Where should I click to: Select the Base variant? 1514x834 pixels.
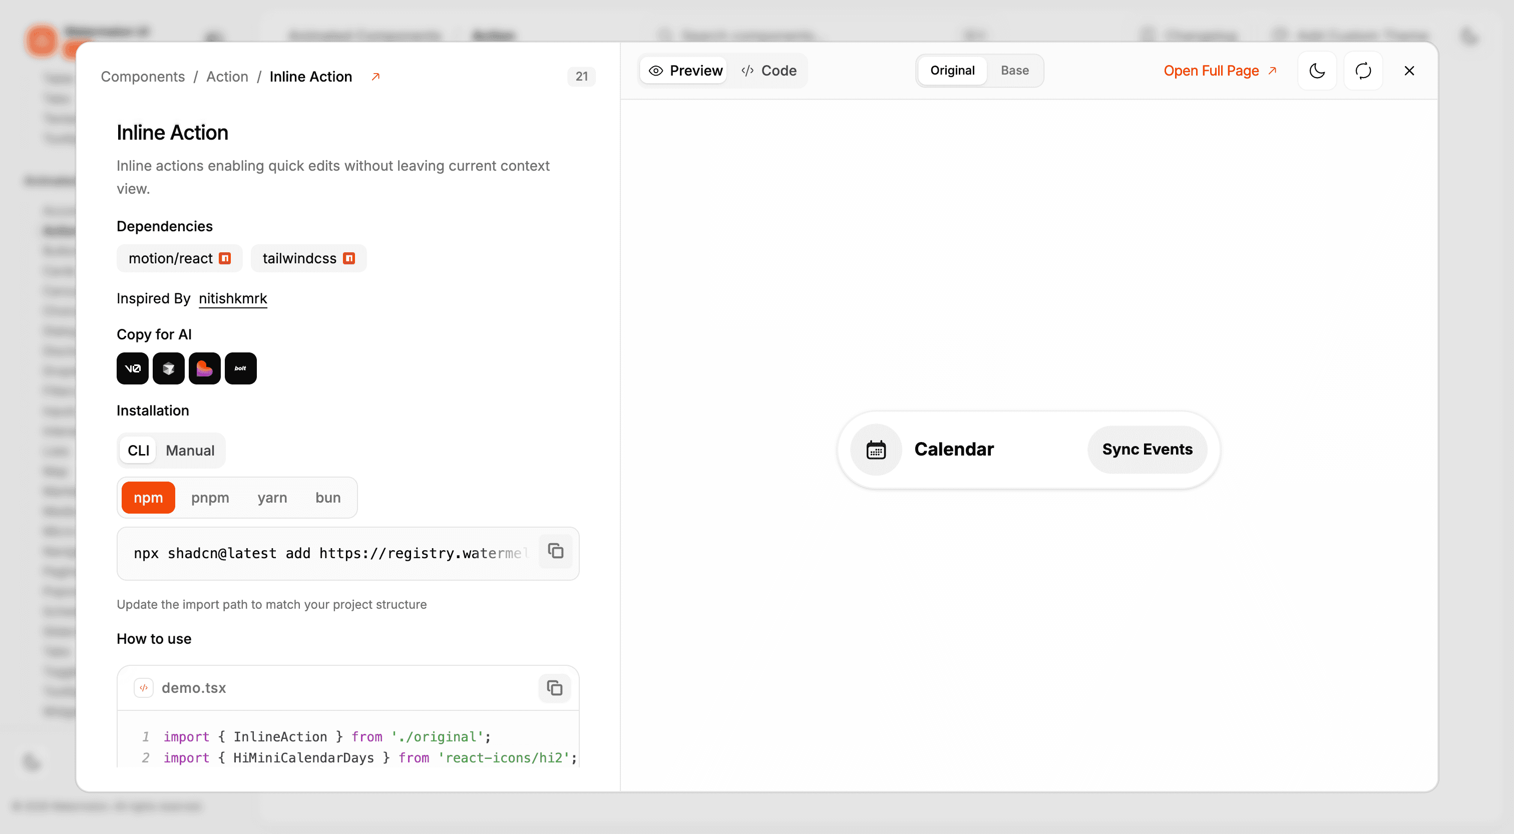pyautogui.click(x=1014, y=71)
